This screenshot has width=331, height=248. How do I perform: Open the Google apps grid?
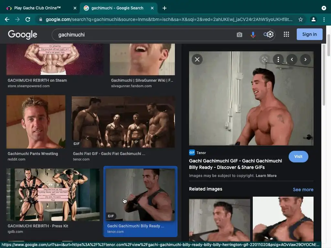(x=286, y=34)
